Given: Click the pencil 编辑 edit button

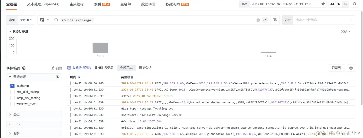Looking at the screenshot, I should pos(56,68).
